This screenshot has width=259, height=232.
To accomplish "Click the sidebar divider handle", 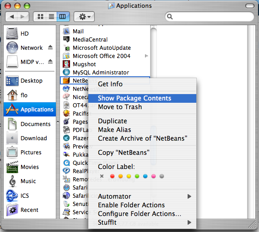I will point(58,122).
